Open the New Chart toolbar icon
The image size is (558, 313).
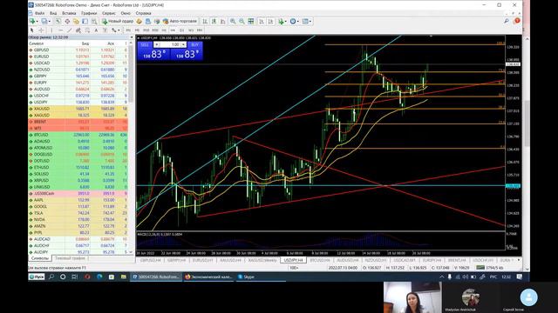(32, 21)
